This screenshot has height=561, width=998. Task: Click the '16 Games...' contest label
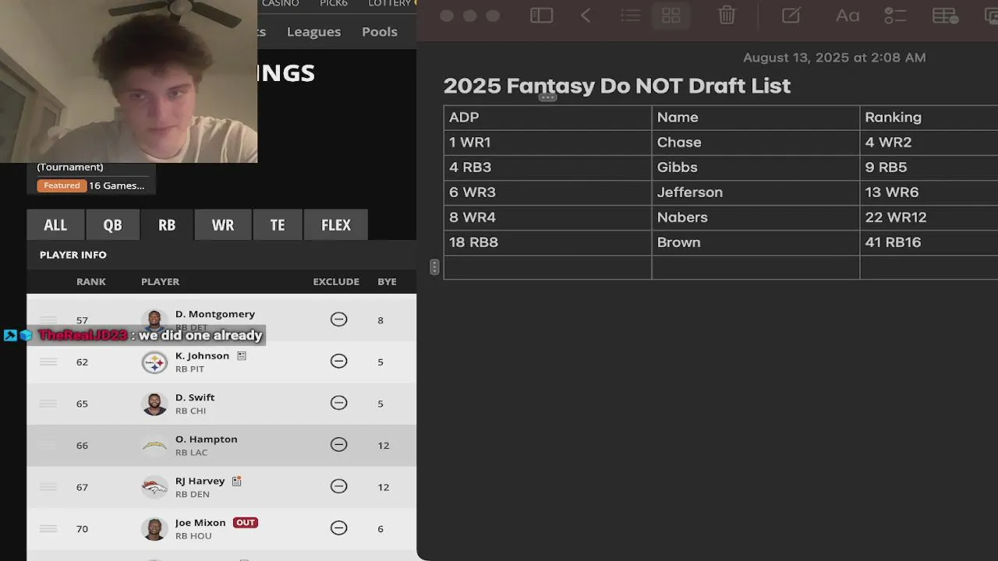[x=116, y=185]
